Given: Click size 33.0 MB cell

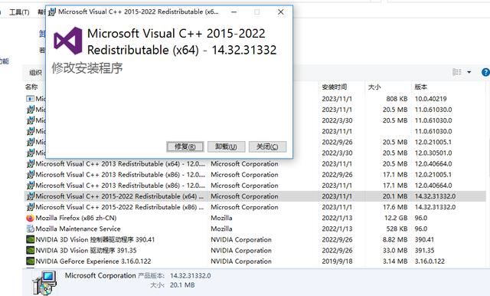Looking at the screenshot, I should (395, 250).
